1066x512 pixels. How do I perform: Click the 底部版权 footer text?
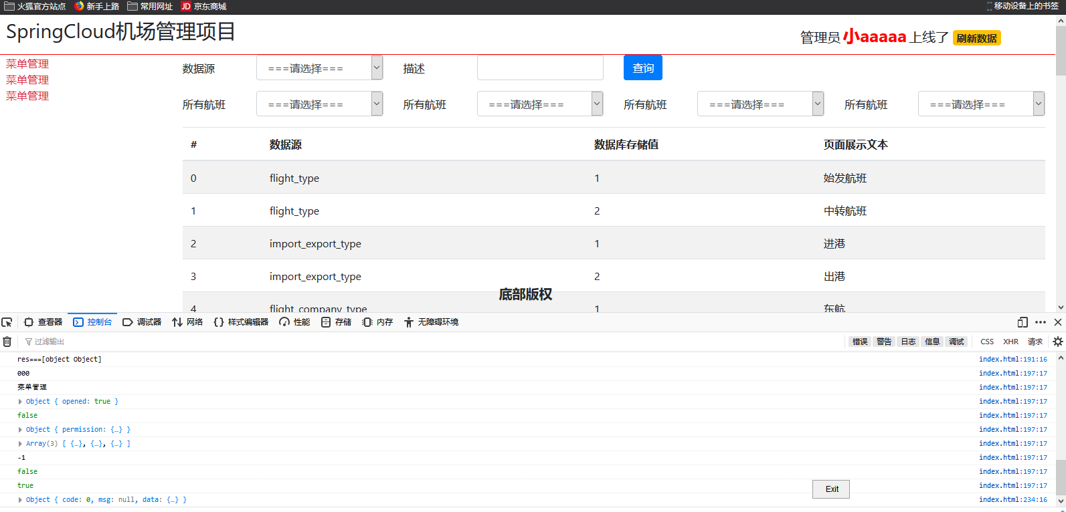pyautogui.click(x=525, y=294)
